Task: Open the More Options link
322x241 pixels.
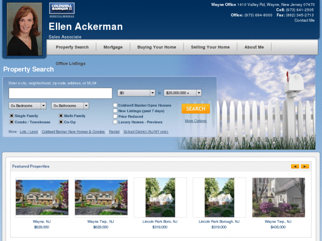Action: [196, 121]
